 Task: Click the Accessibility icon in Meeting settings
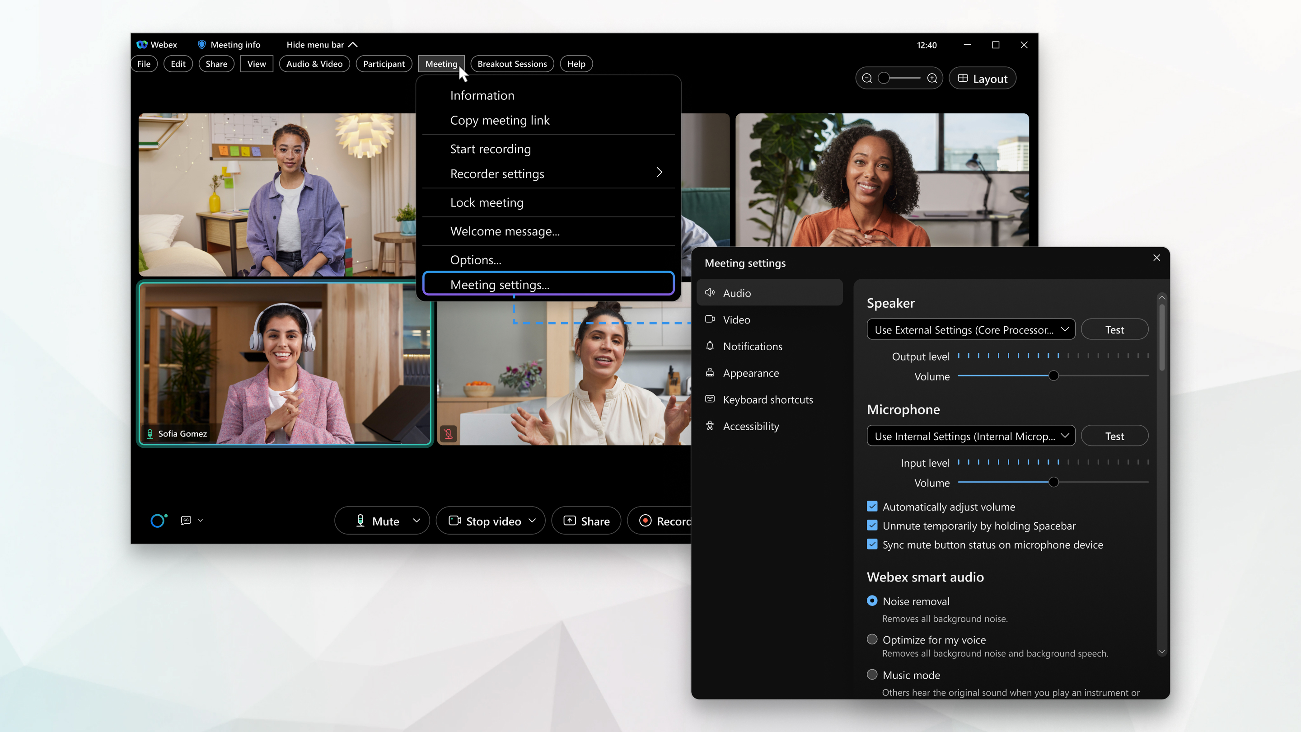711,426
